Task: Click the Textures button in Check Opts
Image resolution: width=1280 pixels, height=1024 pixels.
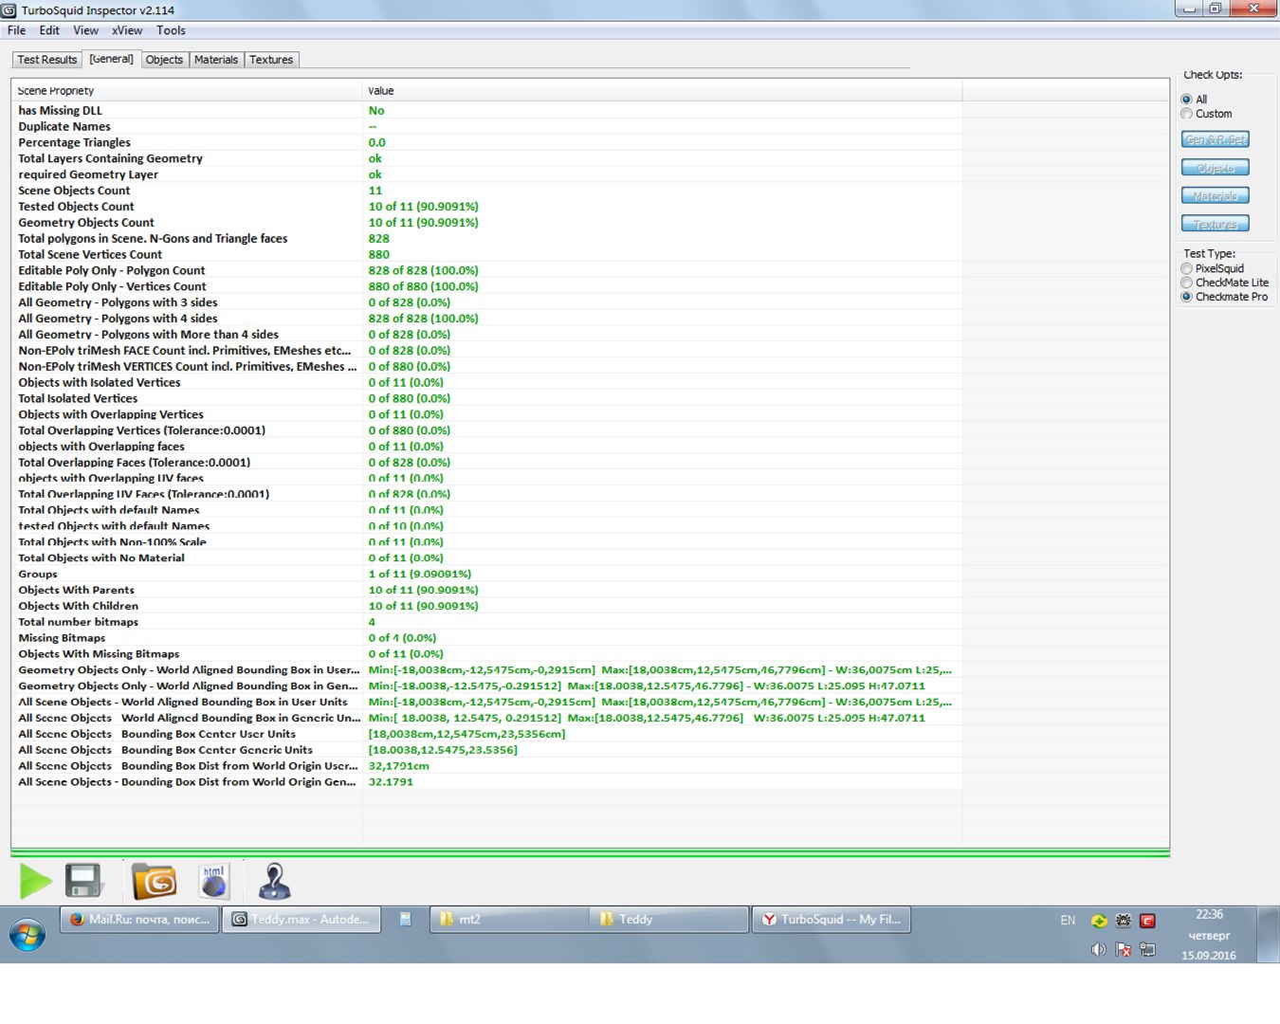Action: click(1215, 224)
